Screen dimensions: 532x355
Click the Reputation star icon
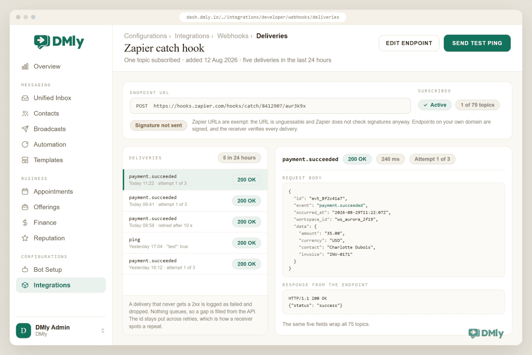coord(25,238)
